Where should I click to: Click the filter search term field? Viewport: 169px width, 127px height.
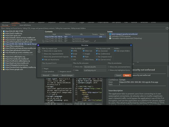click(57, 66)
